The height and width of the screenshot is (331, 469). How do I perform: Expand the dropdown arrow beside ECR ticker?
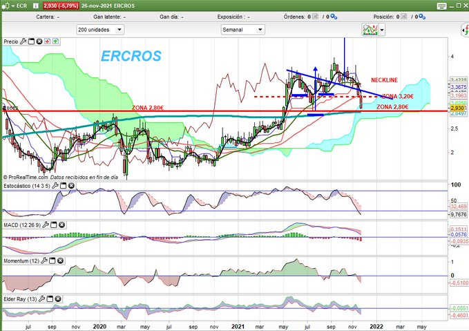coord(13,6)
